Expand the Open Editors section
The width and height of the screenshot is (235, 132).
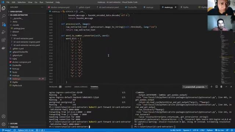27,11
